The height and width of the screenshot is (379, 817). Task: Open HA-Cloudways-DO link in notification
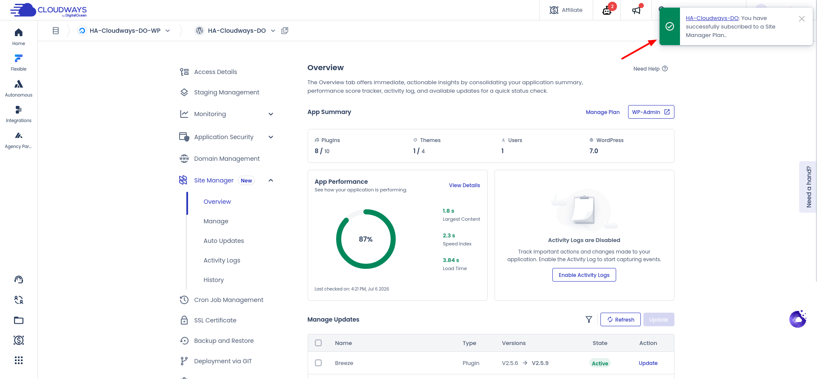(x=712, y=18)
